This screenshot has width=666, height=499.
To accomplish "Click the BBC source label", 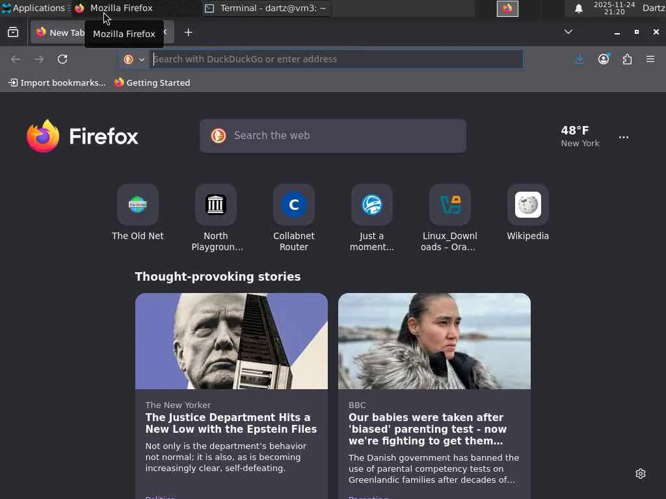I will coord(357,405).
